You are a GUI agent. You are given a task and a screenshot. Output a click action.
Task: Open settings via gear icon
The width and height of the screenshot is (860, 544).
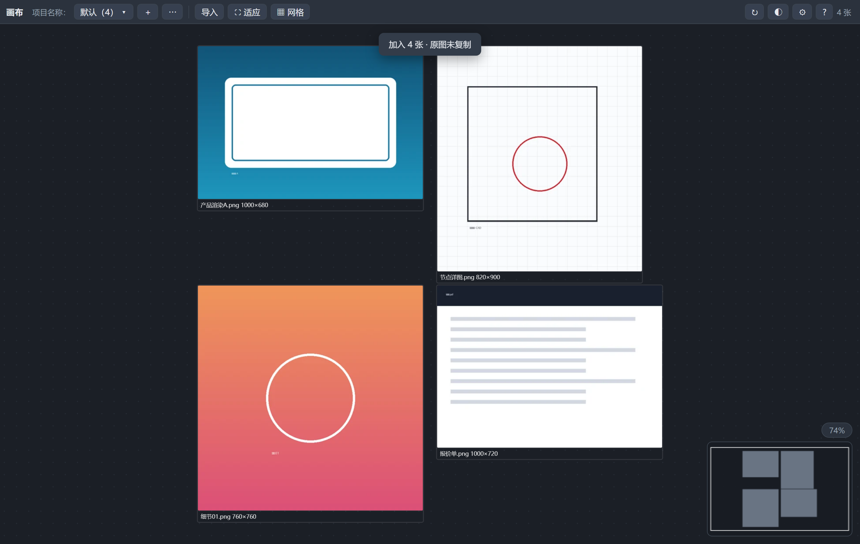pos(802,12)
